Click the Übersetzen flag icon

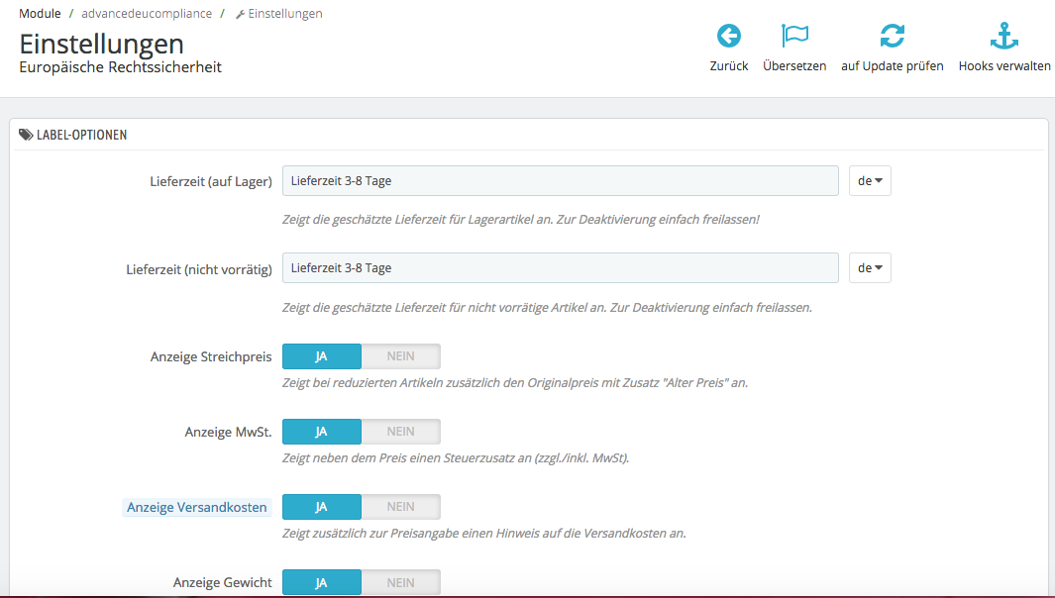pos(794,37)
